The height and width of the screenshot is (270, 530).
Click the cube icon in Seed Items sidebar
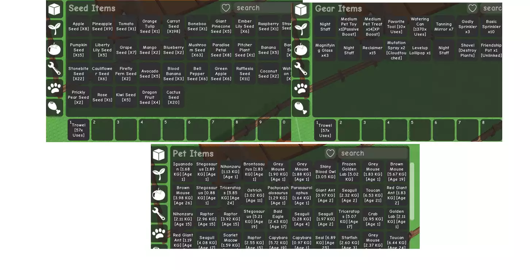click(54, 9)
